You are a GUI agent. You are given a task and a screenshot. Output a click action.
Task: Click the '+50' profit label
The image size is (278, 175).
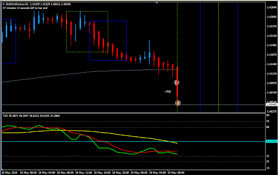[x=168, y=91]
